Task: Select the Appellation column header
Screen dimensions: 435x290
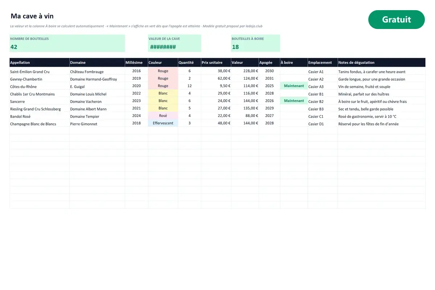Action: (40, 62)
